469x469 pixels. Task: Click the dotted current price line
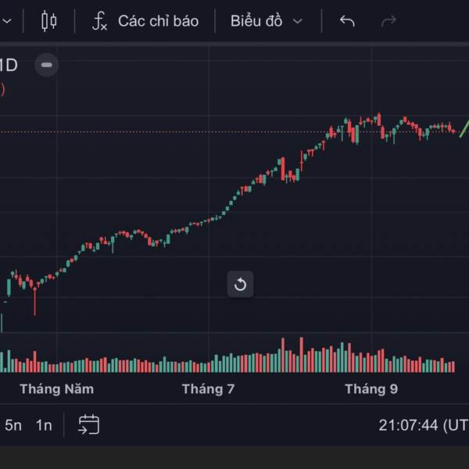click(195, 132)
